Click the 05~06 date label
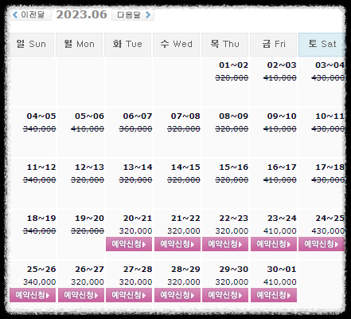This screenshot has height=319, width=351. 89,116
